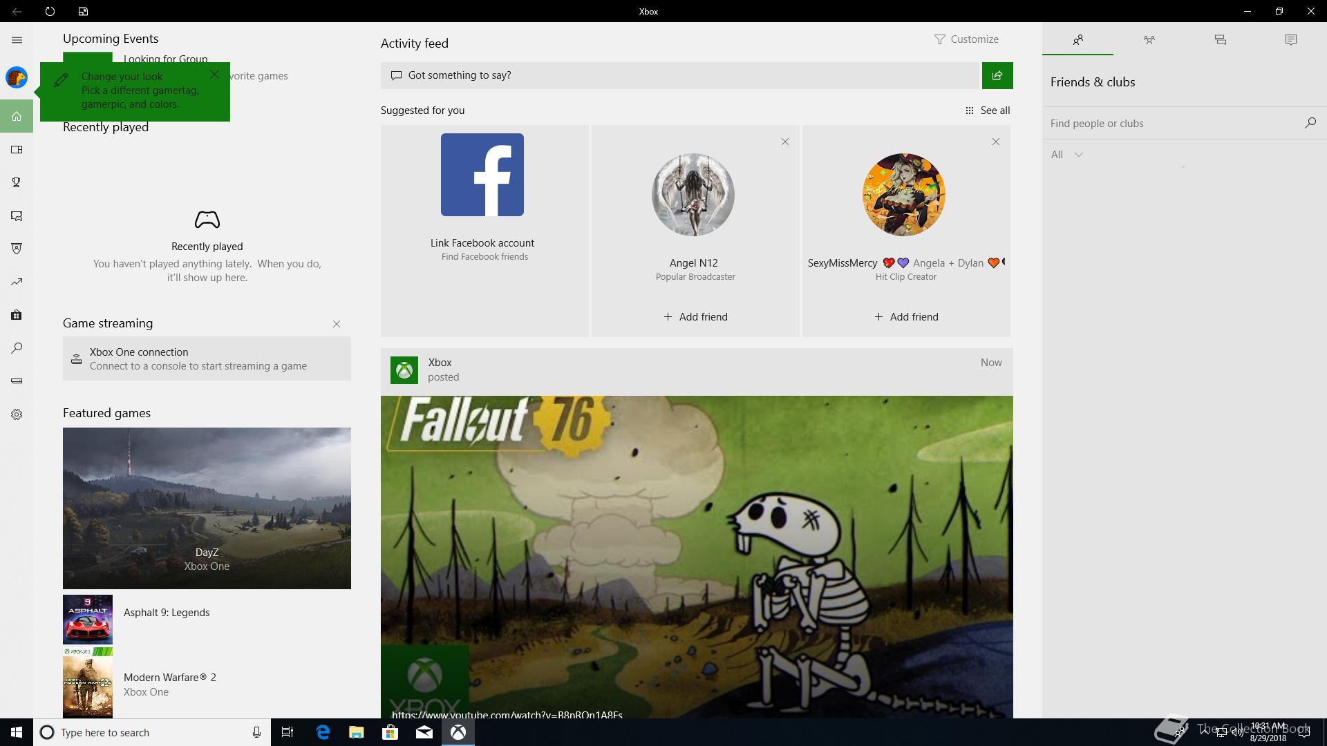Click the search magnifier in Find people
This screenshot has width=1327, height=746.
point(1310,123)
